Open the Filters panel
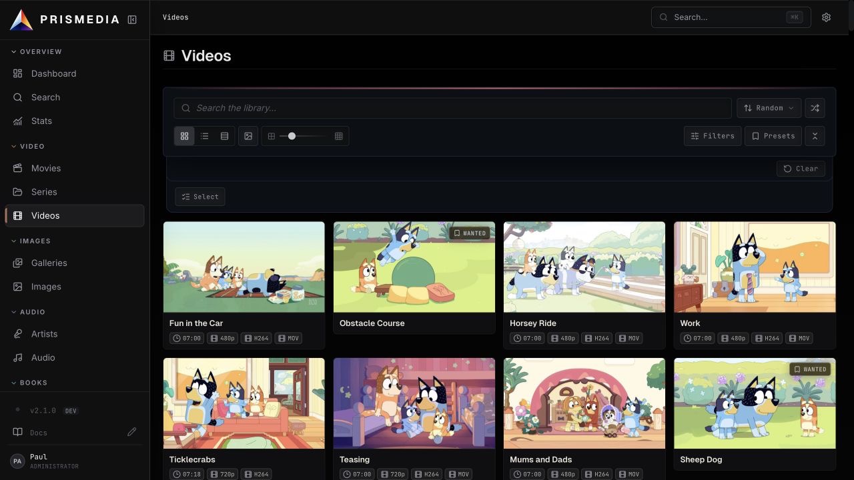 (x=713, y=136)
